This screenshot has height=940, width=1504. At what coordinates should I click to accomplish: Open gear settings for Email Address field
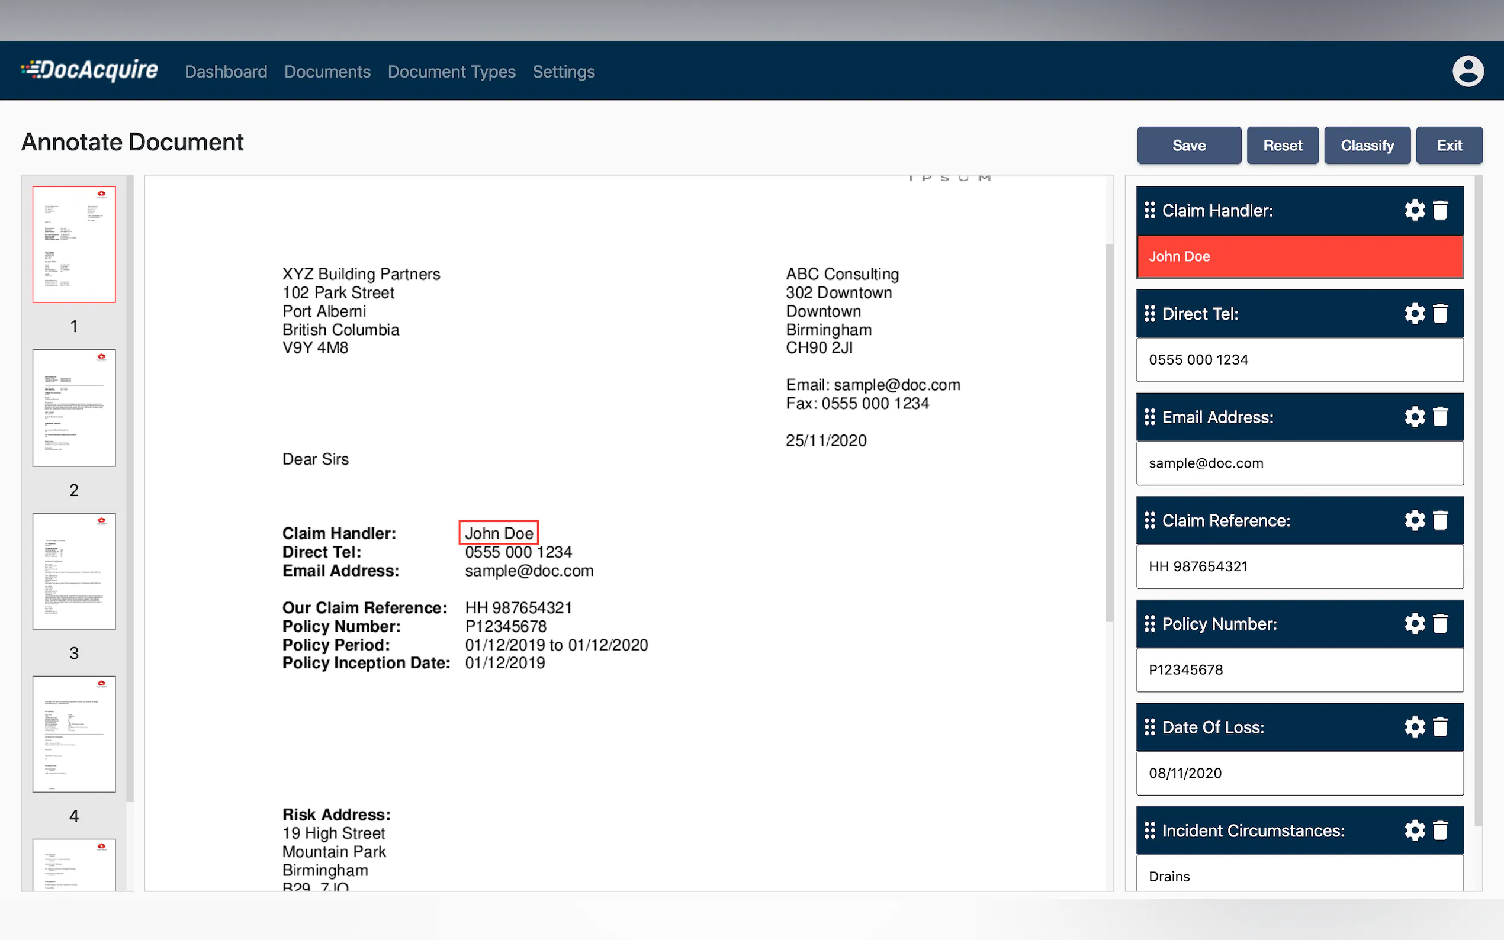[1414, 417]
